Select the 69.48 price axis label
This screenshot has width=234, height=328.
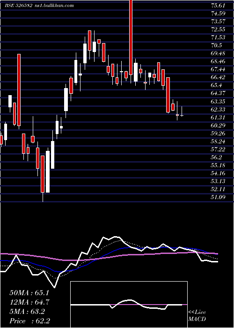(218, 53)
